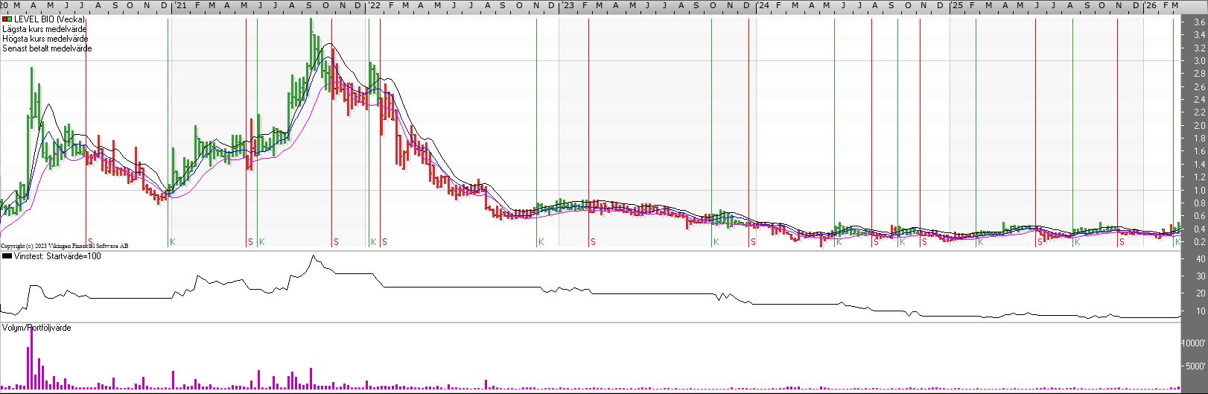Select the first S sell marker in 2020

(90, 242)
